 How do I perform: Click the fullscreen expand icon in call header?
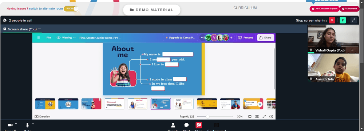coord(353,20)
